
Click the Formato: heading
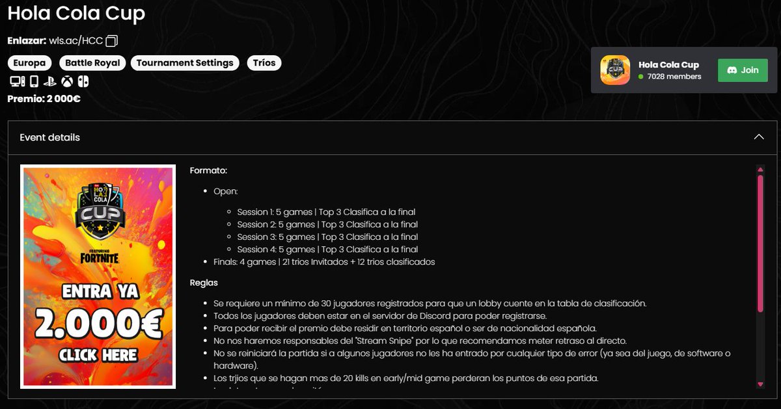pyautogui.click(x=208, y=171)
